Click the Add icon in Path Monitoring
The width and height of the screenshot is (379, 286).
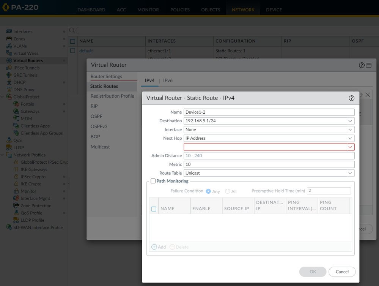pos(154,247)
